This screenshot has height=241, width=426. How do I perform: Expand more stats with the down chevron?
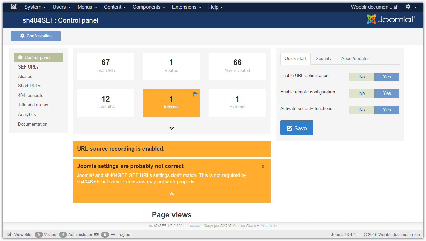coord(171,128)
